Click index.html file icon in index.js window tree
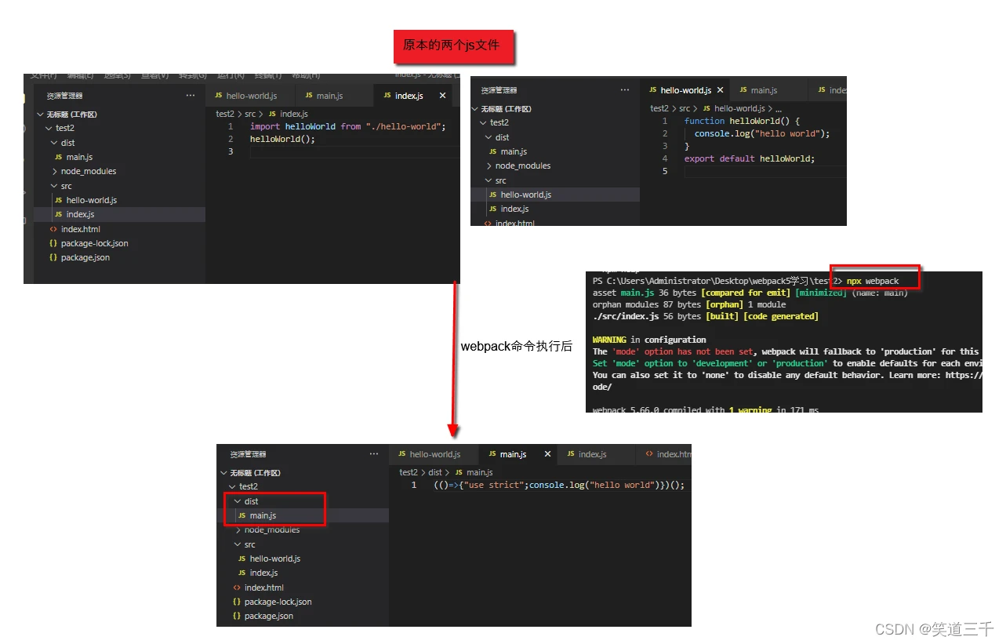Screen dimensions: 1006x644 (53, 229)
